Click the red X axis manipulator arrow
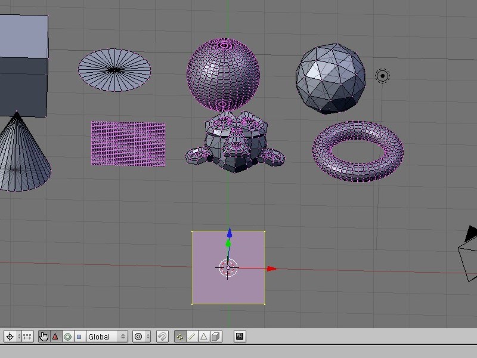 pyautogui.click(x=272, y=268)
